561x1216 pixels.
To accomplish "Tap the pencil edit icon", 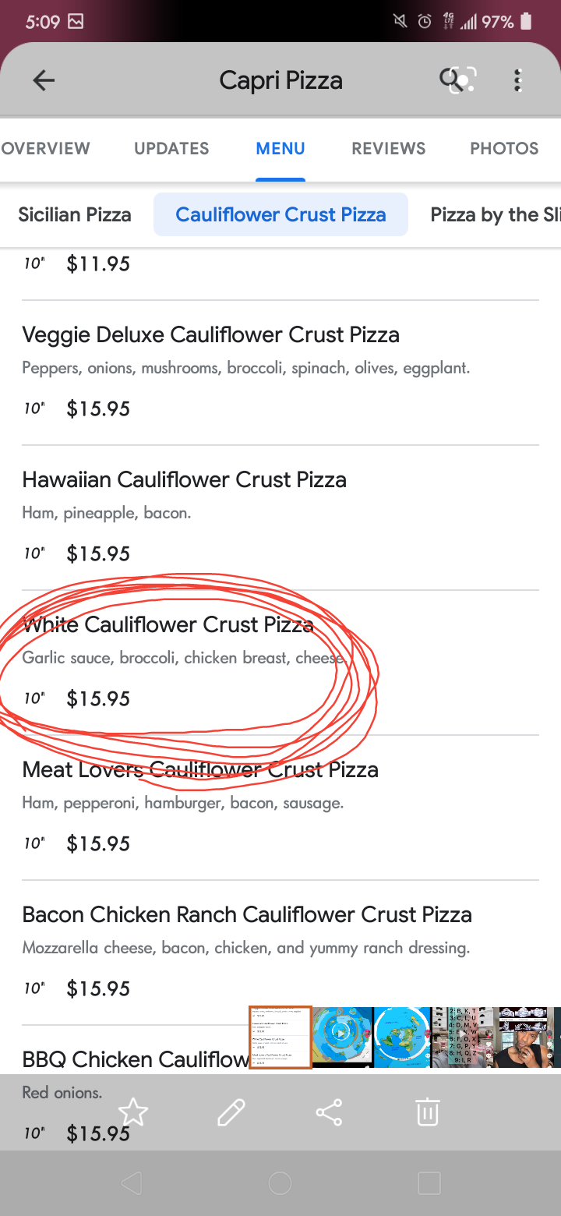I will point(231,1112).
